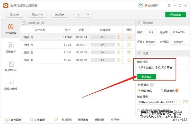Screen dimensions: 191x125
Task: Click the three-dots browse button
Action: pos(178,102)
